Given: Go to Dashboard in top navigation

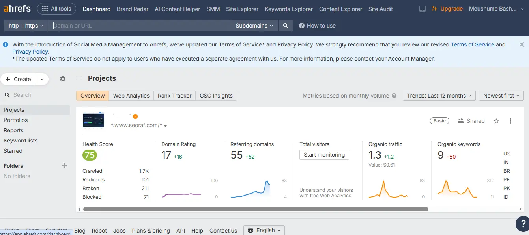Looking at the screenshot, I should coord(96,9).
